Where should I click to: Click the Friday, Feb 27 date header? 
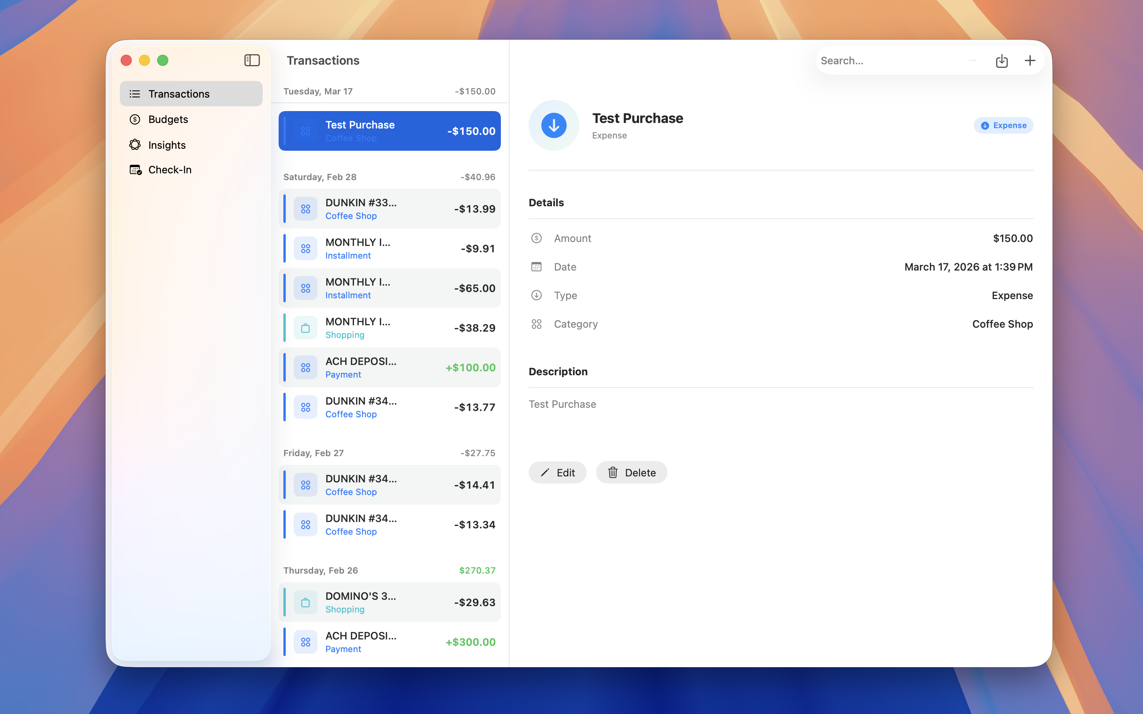[313, 453]
